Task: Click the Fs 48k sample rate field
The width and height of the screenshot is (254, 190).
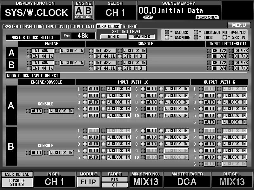Action: click(x=84, y=36)
